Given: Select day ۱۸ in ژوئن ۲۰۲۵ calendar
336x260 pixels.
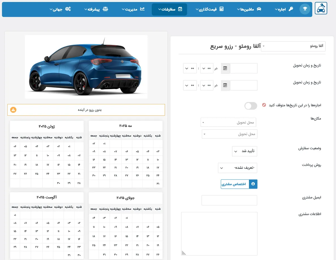Looking at the screenshot, I should click(x=37, y=164).
